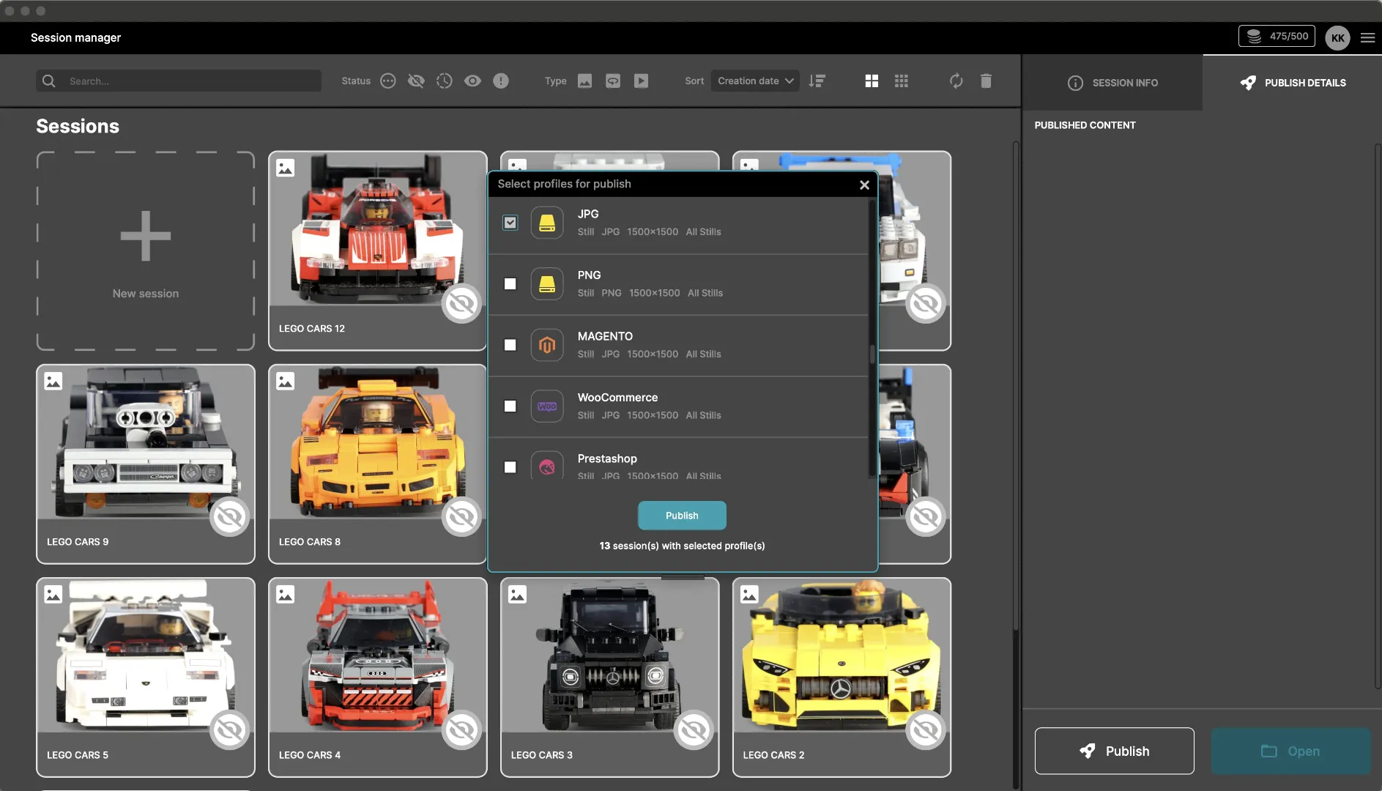Expand the Status filter options
This screenshot has height=791, width=1382.
388,81
